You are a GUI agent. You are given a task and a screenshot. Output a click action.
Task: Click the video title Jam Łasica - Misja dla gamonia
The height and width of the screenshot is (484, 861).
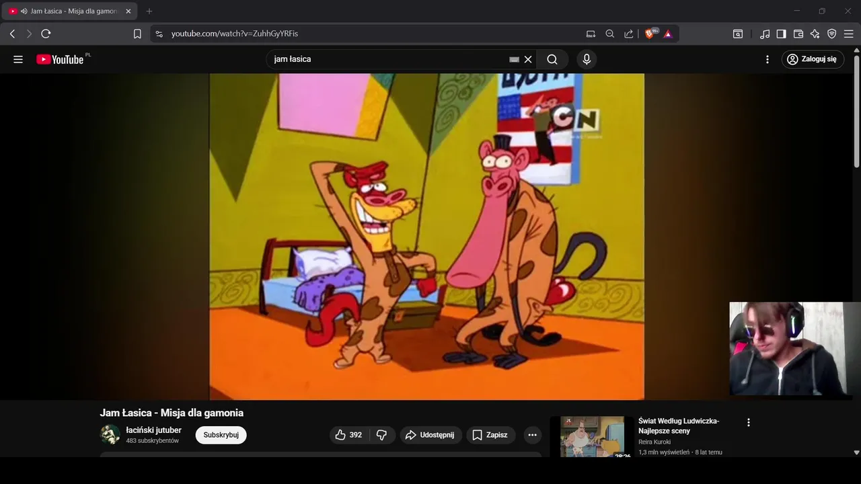coord(172,413)
